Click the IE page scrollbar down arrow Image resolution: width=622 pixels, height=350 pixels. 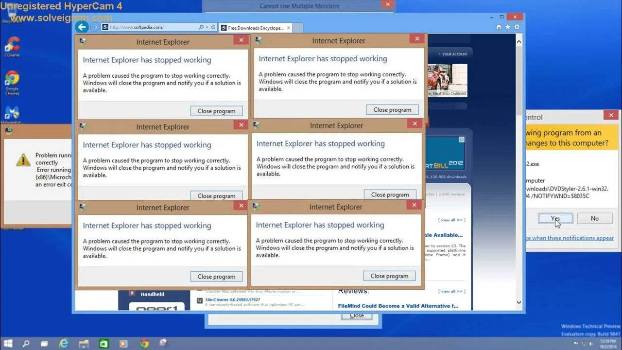tap(518, 302)
